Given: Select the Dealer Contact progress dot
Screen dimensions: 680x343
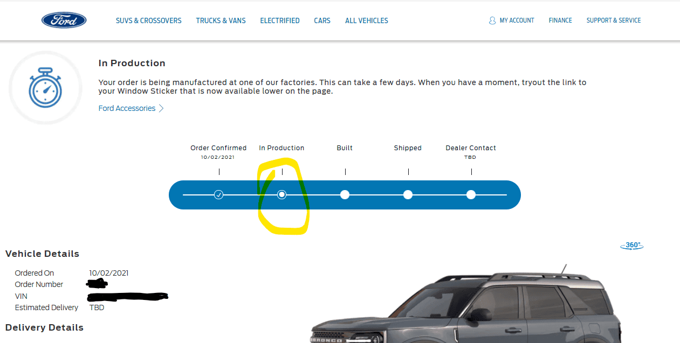Looking at the screenshot, I should 471,194.
